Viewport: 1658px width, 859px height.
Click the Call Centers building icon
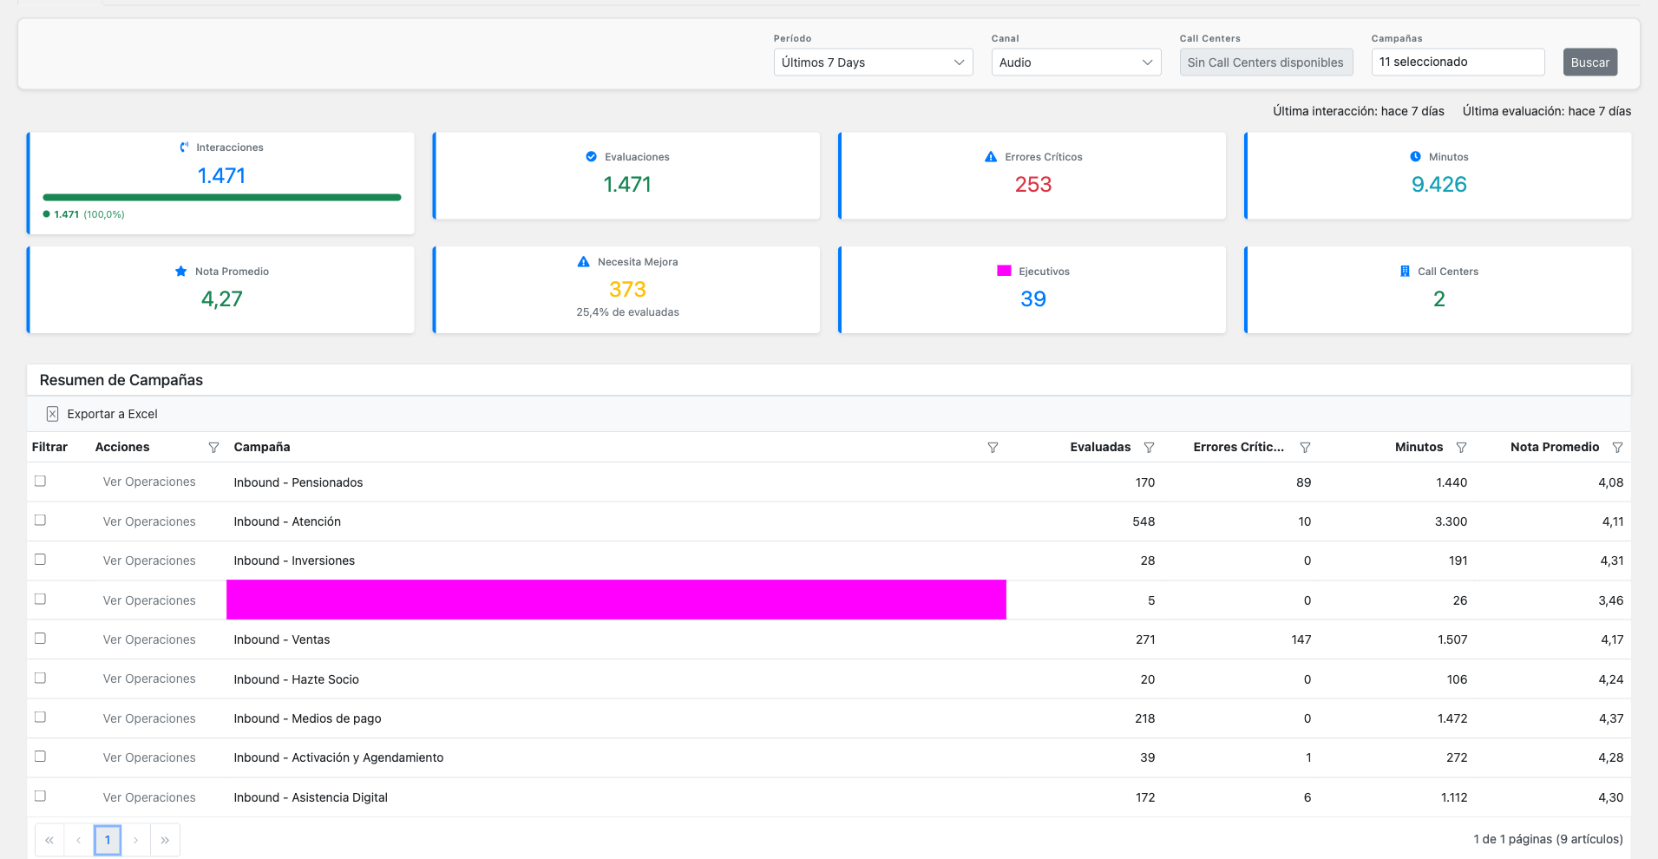pos(1404,272)
